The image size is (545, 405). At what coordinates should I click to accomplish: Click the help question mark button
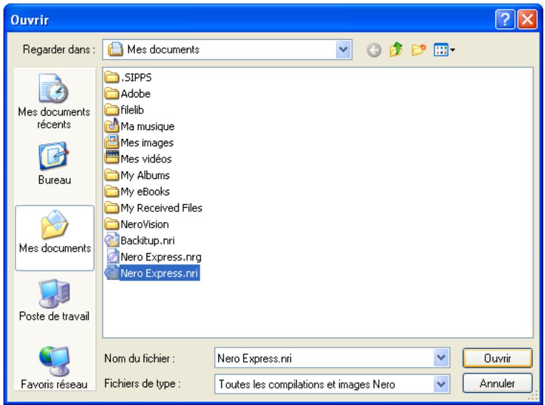(505, 20)
